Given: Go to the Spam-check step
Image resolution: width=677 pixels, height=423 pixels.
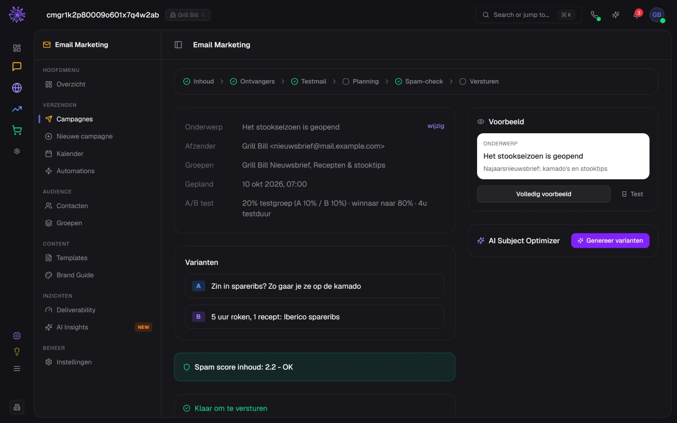Looking at the screenshot, I should point(419,81).
